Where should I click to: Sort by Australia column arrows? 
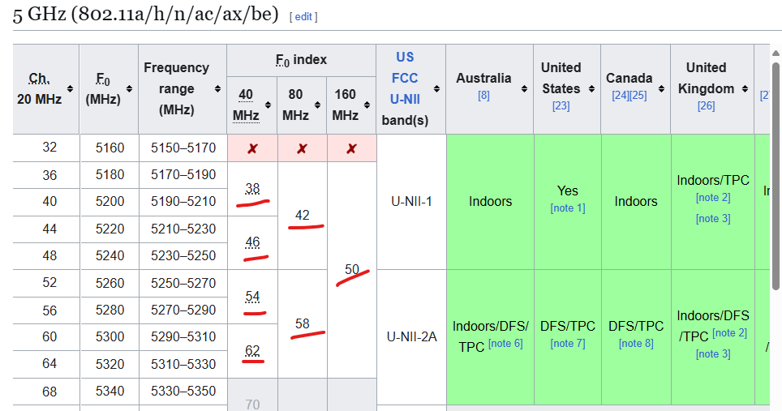(524, 88)
